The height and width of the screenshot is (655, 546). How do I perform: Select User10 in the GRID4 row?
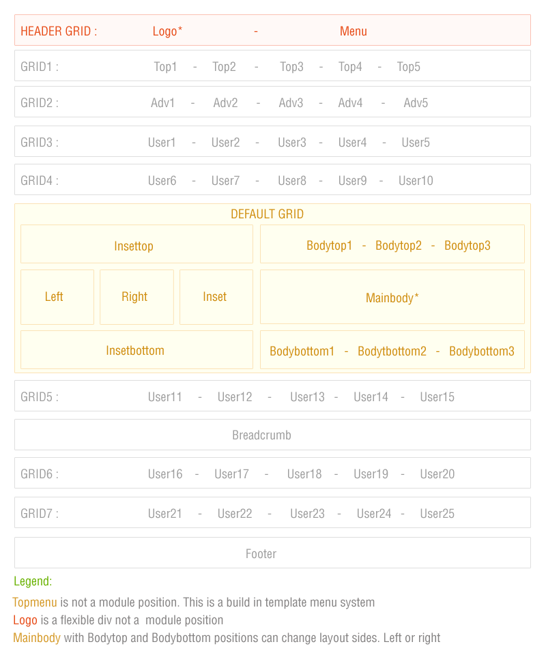[416, 181]
